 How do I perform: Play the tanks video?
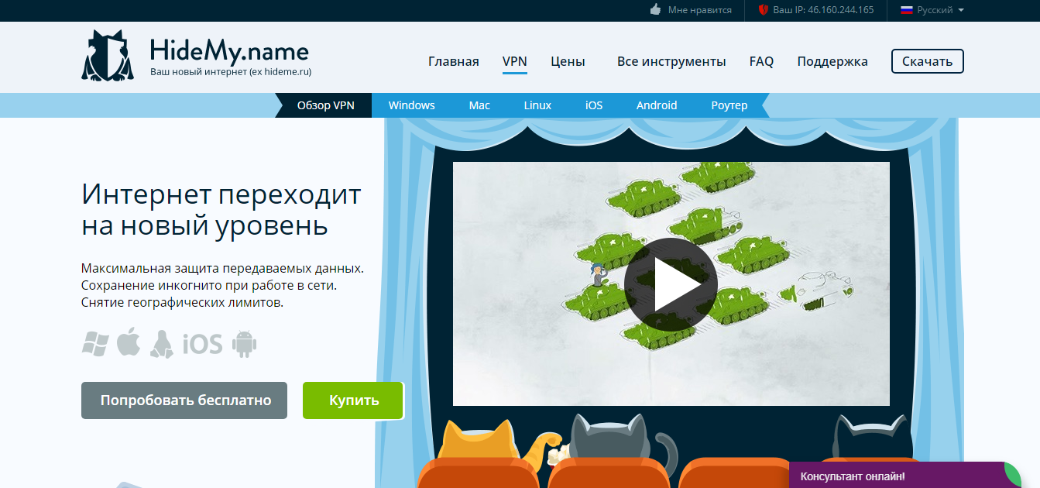pos(671,284)
